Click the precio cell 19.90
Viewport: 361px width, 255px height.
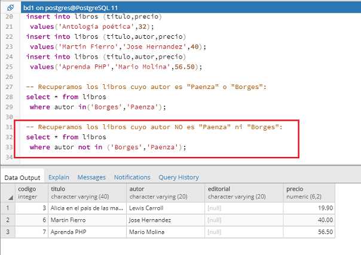click(309, 208)
